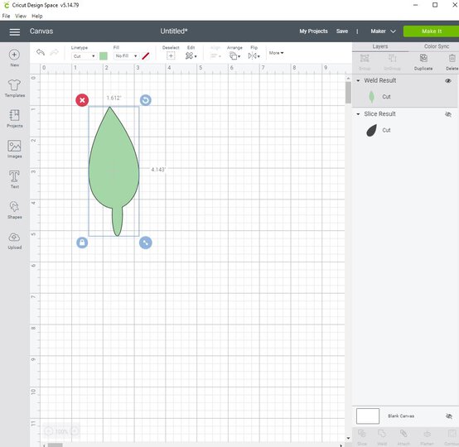Open the Projects panel
The height and width of the screenshot is (447, 459).
coord(14,118)
